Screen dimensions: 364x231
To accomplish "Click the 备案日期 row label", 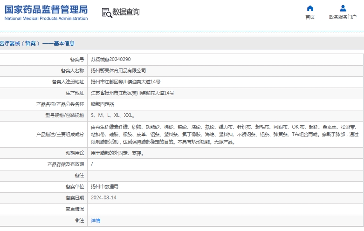I will point(75,197).
